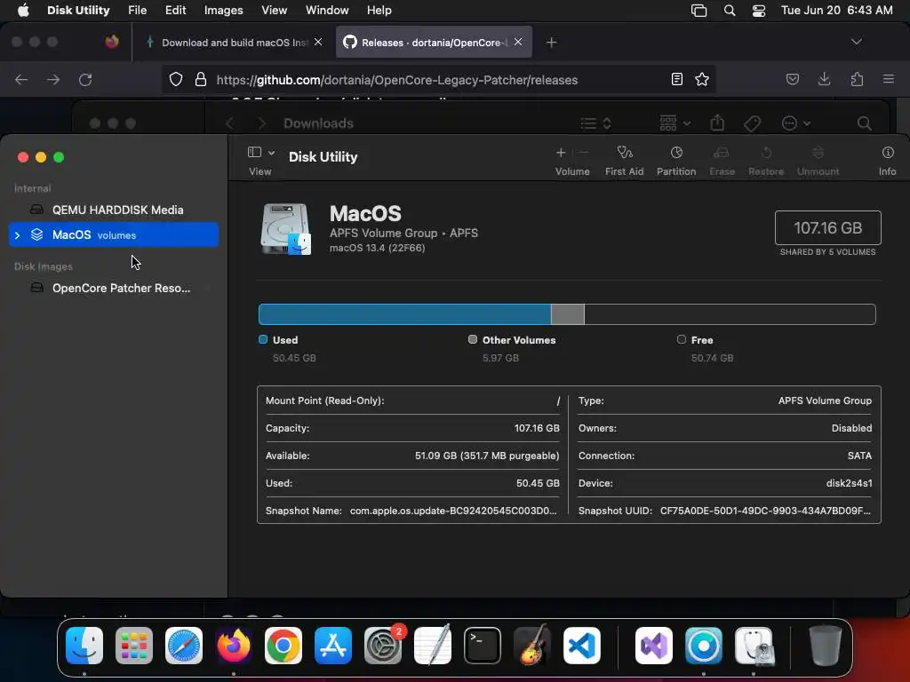Click the MacOS volumes sidebar row

[114, 234]
